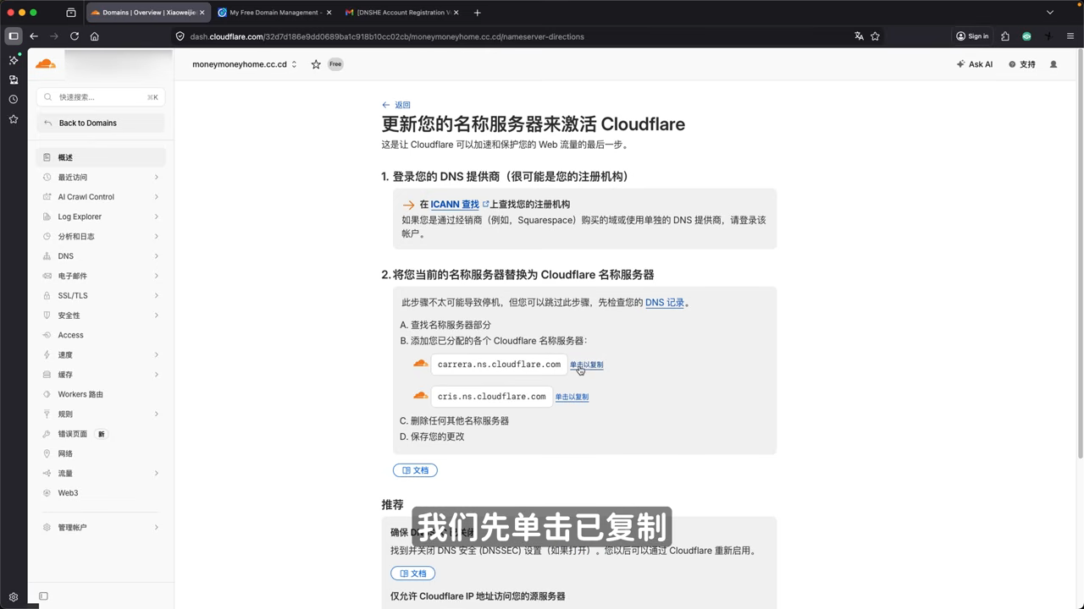Click the browser back arrow
Image resolution: width=1084 pixels, height=609 pixels.
[34, 36]
